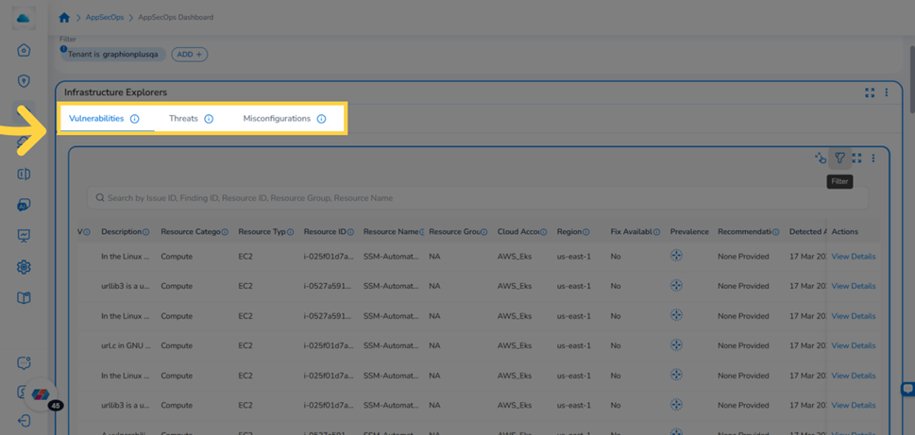Click the Tenant is graphionplusqa filter chip
The width and height of the screenshot is (915, 435).
point(114,54)
